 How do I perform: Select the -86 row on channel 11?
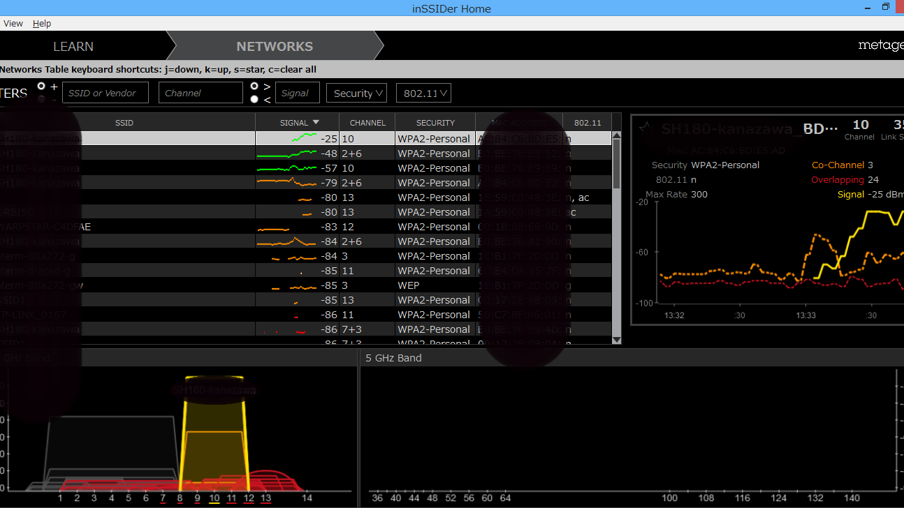click(305, 315)
